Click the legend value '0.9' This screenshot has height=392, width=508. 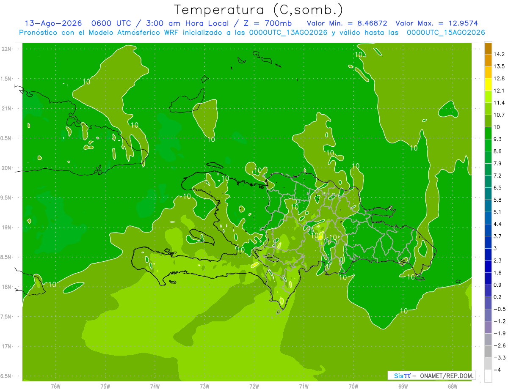497,285
